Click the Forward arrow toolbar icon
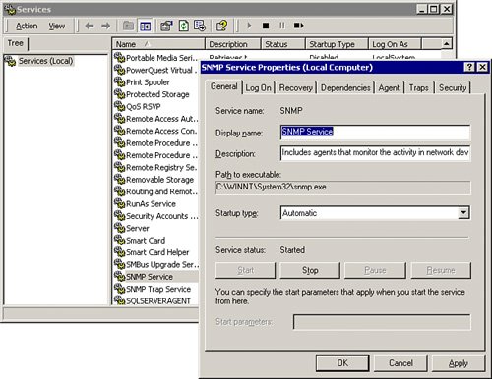This screenshot has height=379, width=492. pyautogui.click(x=105, y=26)
